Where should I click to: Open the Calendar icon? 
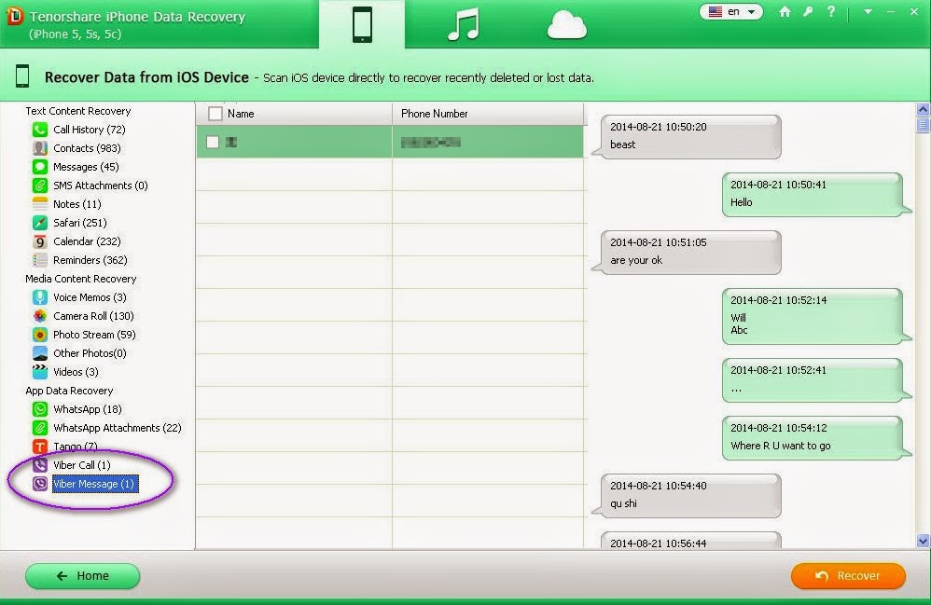click(40, 241)
